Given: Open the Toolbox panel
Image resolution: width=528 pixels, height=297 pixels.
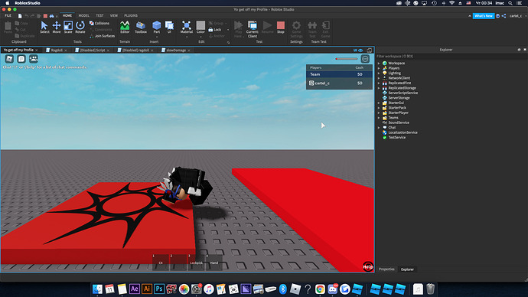Looking at the screenshot, I should tap(141, 27).
